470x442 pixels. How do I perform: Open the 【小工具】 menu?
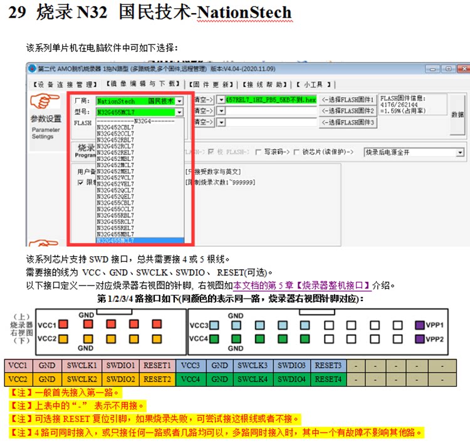313,85
